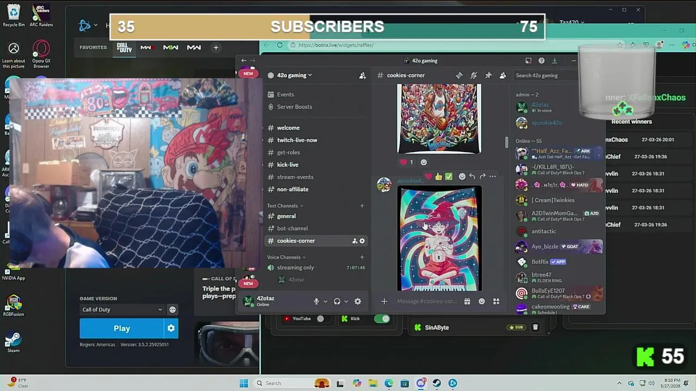Viewport: 696px width, 391px height.
Task: Toggle Kick switch in Botrix page
Action: coord(382,319)
